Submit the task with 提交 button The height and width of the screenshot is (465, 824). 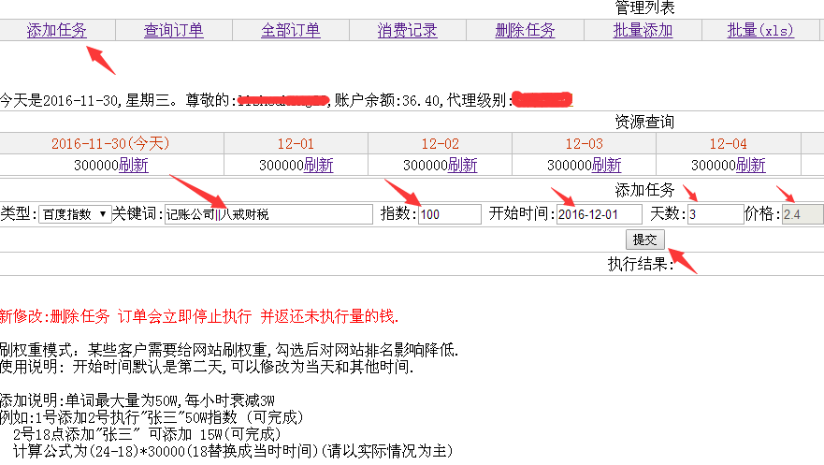644,240
